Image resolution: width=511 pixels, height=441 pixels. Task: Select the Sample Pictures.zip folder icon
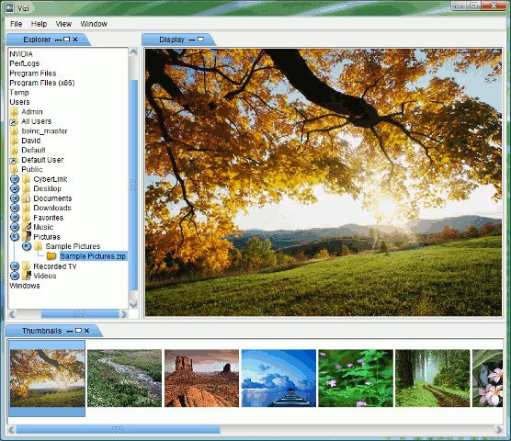point(51,256)
